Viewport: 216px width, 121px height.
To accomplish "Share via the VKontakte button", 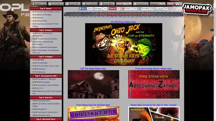I will [x=144, y=9].
